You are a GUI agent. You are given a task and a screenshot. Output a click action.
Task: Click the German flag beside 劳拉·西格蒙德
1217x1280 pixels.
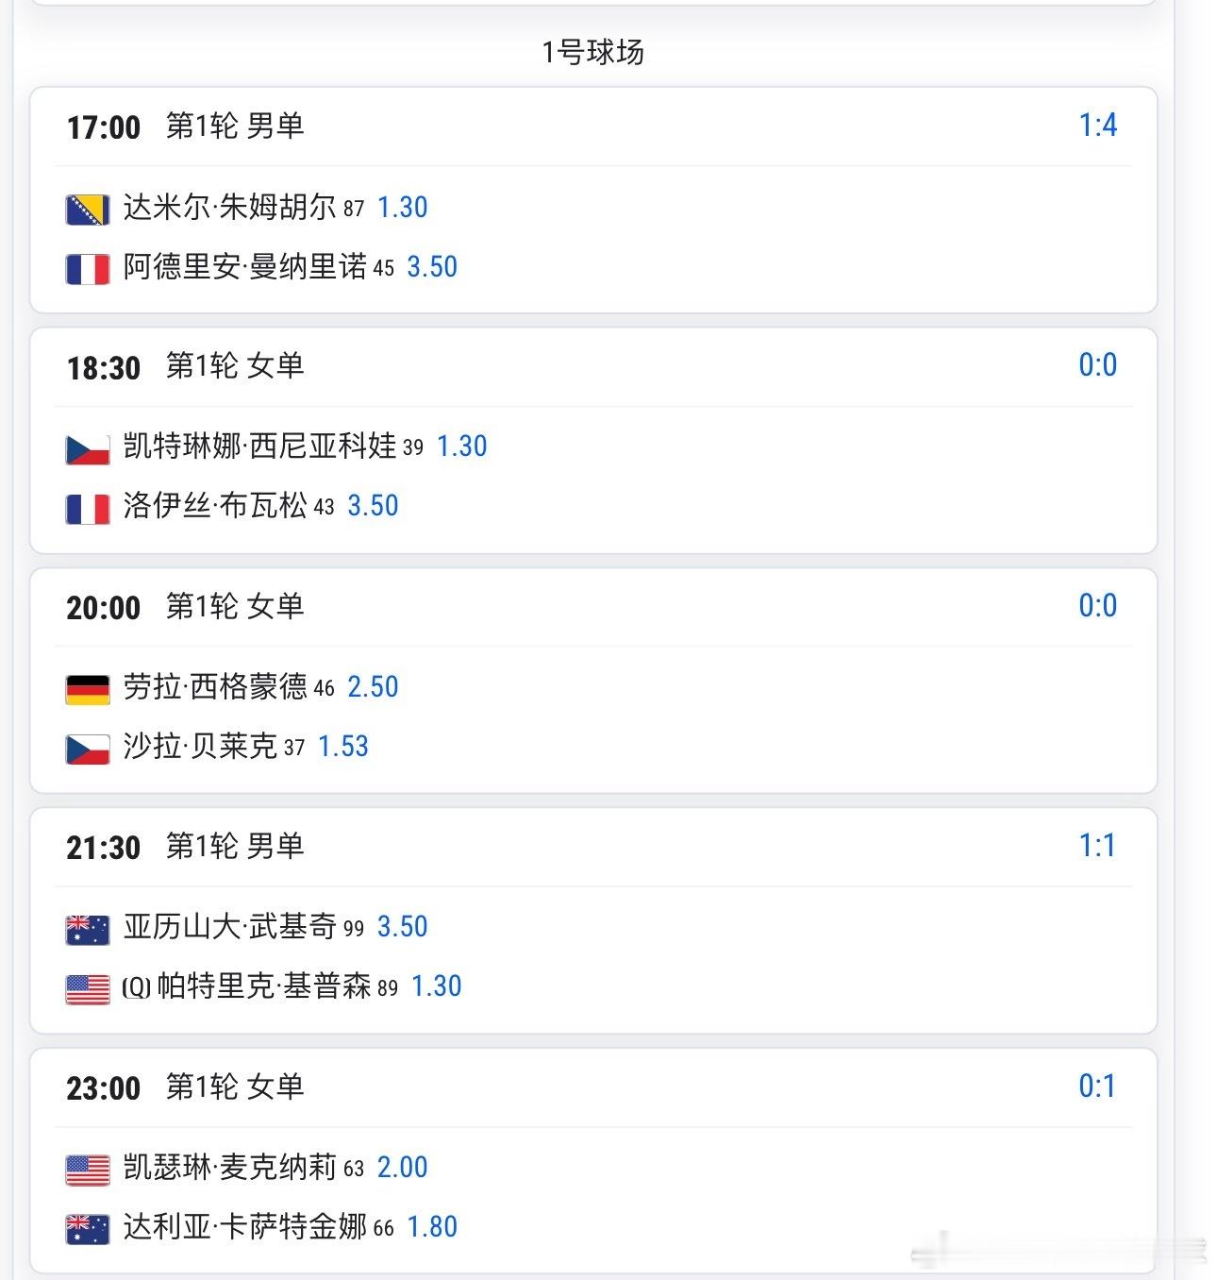pos(88,689)
